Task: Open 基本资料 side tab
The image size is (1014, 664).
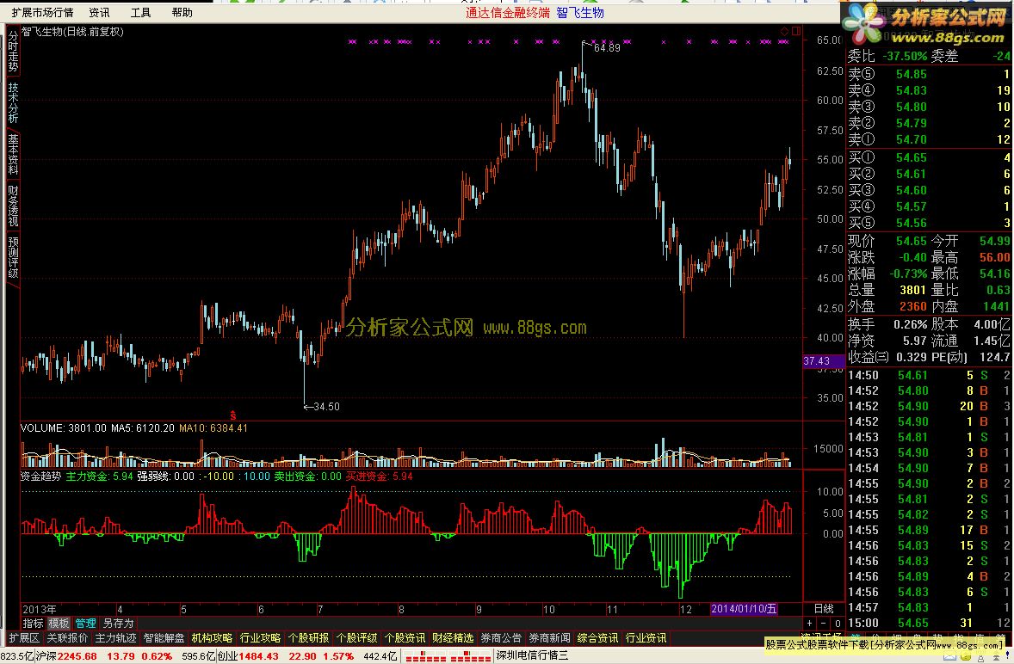Action: point(13,154)
